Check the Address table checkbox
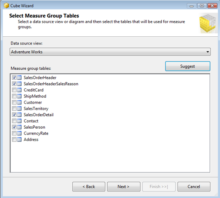 coord(14,139)
